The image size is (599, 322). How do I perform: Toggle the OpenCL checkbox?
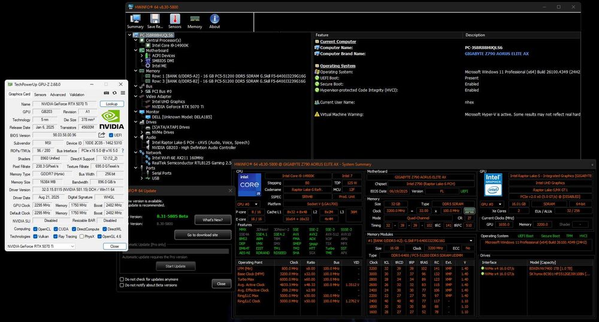35,229
